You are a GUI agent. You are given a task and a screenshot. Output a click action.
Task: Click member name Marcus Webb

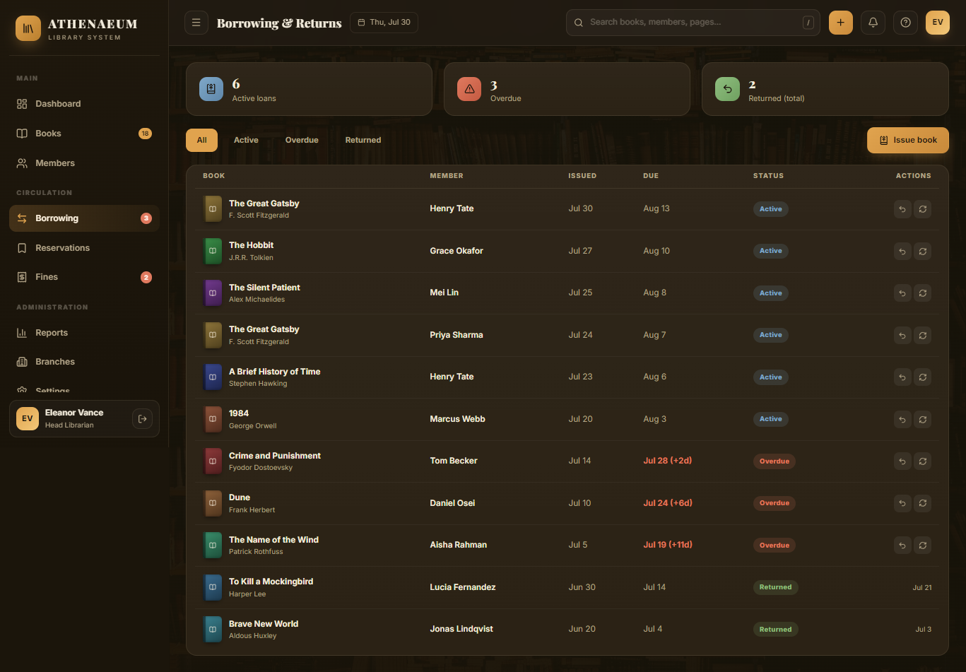click(x=457, y=419)
